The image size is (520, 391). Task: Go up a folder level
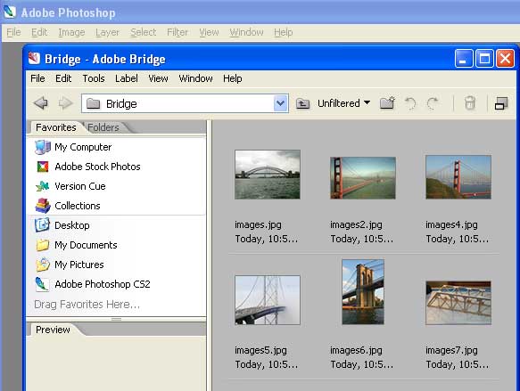(302, 103)
